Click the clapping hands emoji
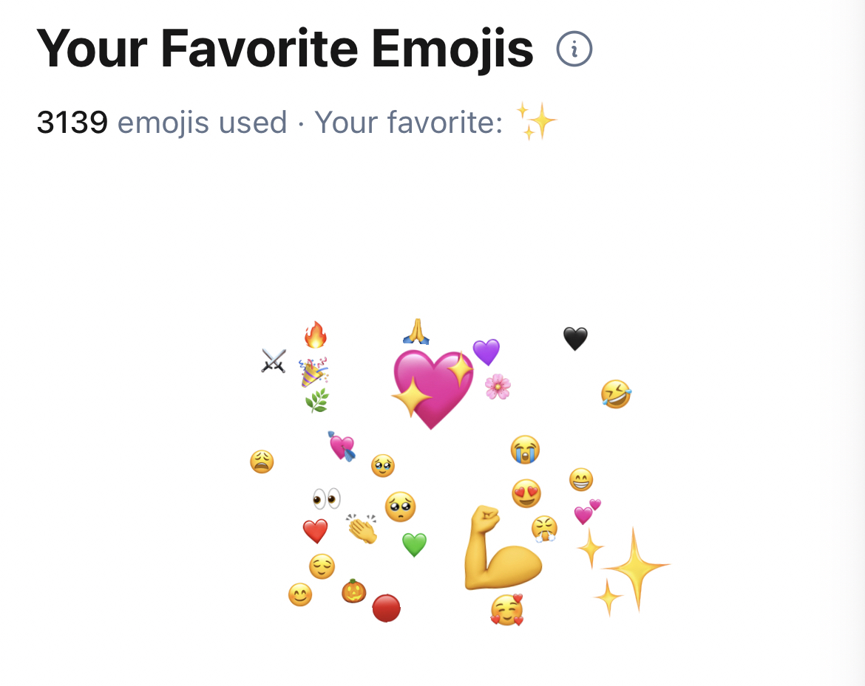 [362, 529]
